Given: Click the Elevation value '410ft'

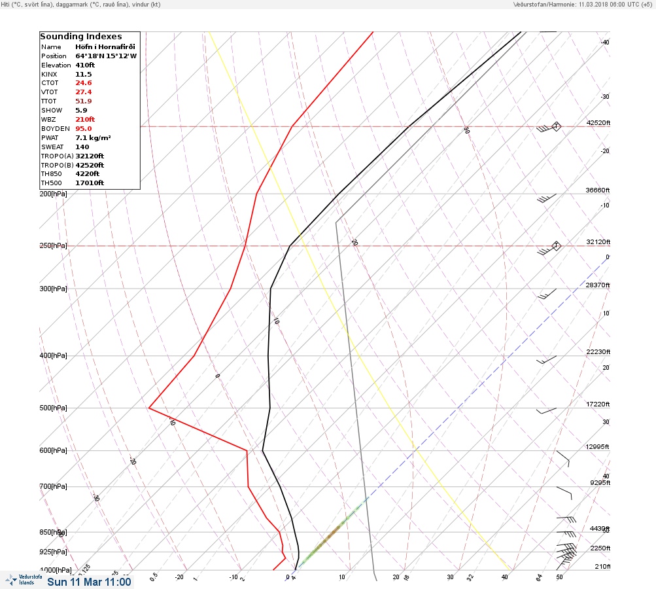Looking at the screenshot, I should tap(85, 65).
